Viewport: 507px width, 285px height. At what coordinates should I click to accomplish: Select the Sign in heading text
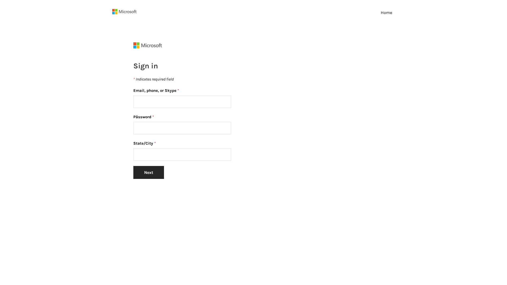pyautogui.click(x=146, y=66)
